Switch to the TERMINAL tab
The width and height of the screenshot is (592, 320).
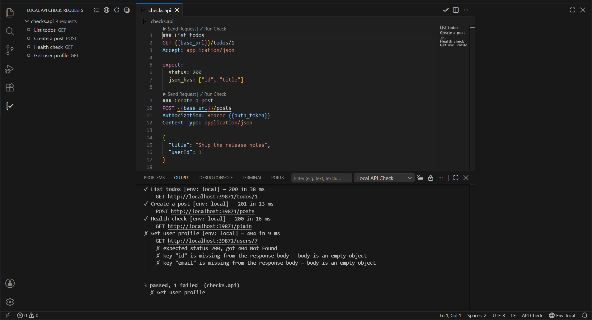(x=252, y=178)
